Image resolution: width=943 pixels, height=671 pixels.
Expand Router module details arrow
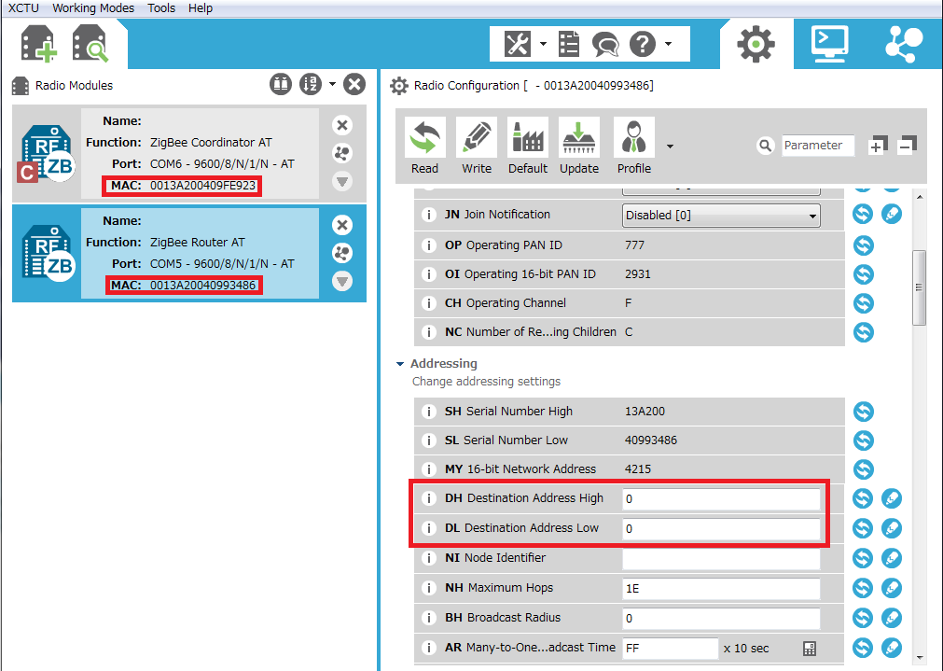pos(342,281)
